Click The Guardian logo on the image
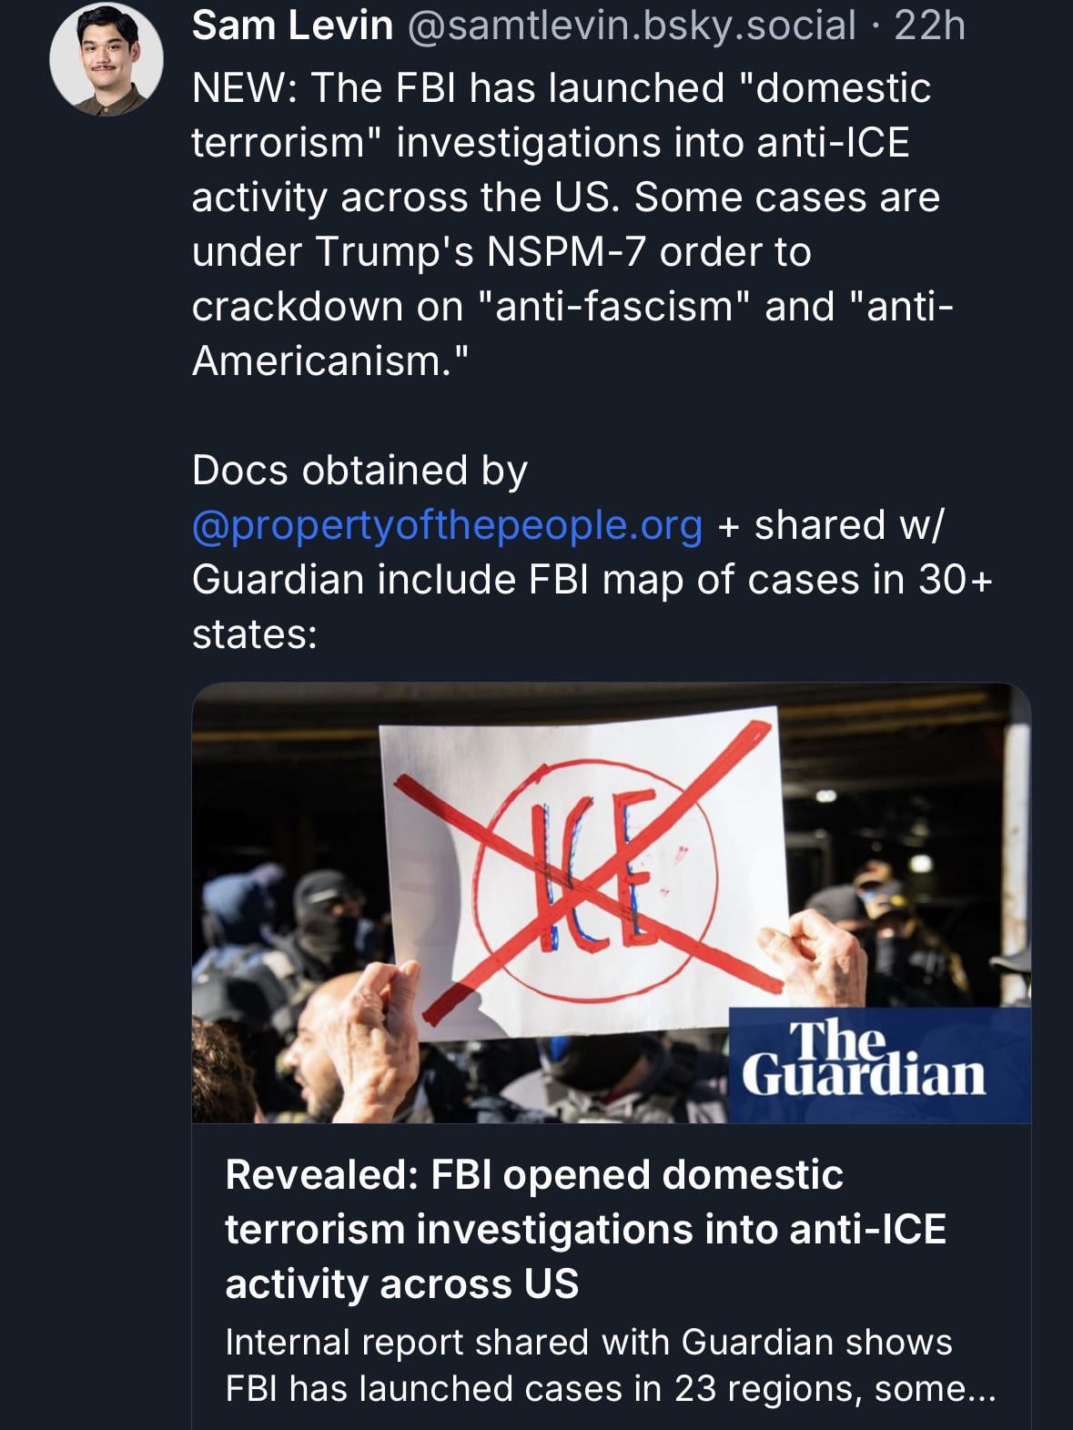1073x1430 pixels. [x=863, y=1061]
